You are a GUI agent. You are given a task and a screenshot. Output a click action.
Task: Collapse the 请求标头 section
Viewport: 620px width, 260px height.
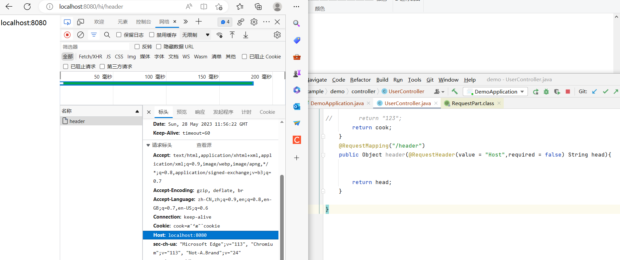148,145
